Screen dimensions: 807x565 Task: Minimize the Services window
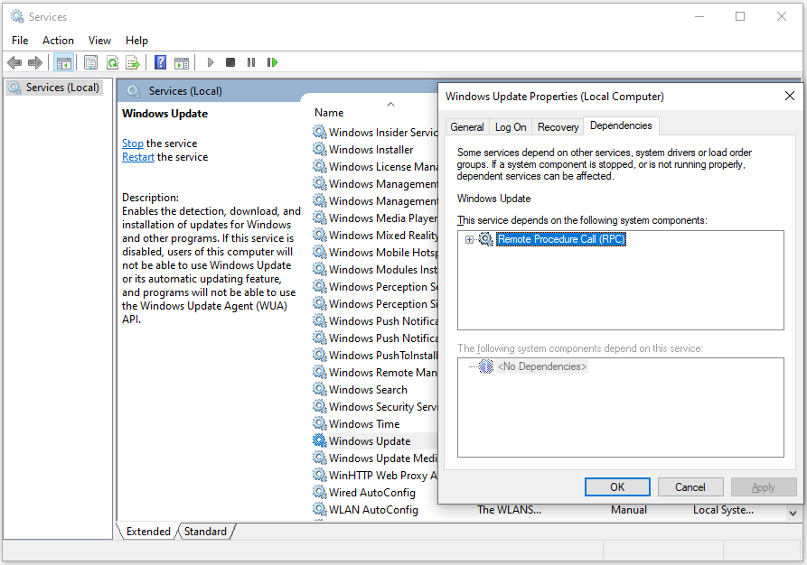click(x=699, y=16)
